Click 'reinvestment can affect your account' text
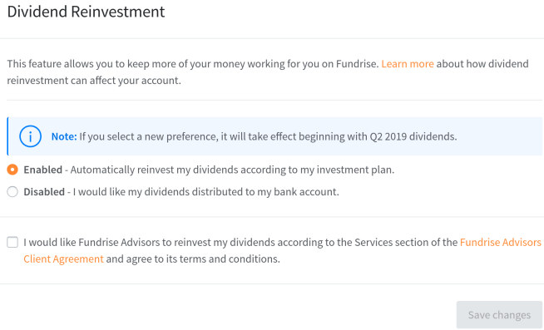Image resolution: width=544 pixels, height=330 pixels. (x=94, y=81)
